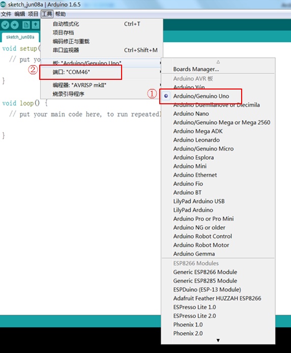This screenshot has height=353, width=291.
Task: Select Arduino Esplora board
Action: click(218, 158)
